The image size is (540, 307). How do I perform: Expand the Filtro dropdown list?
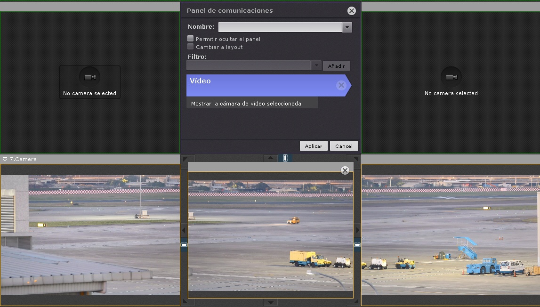coord(317,65)
